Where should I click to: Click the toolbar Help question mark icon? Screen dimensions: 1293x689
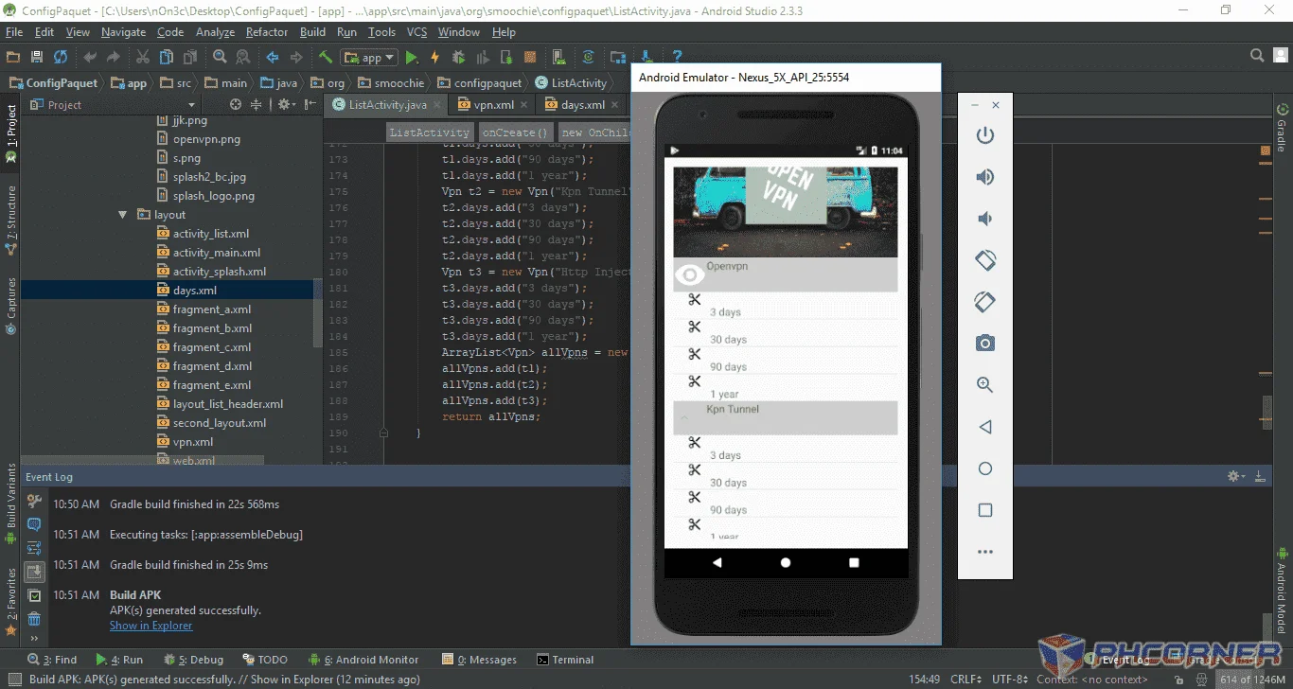[x=677, y=58]
